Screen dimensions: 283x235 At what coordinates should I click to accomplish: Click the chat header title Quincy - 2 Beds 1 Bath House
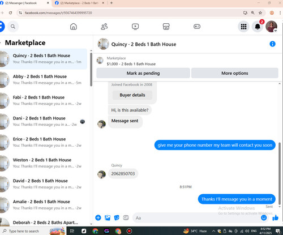[144, 44]
